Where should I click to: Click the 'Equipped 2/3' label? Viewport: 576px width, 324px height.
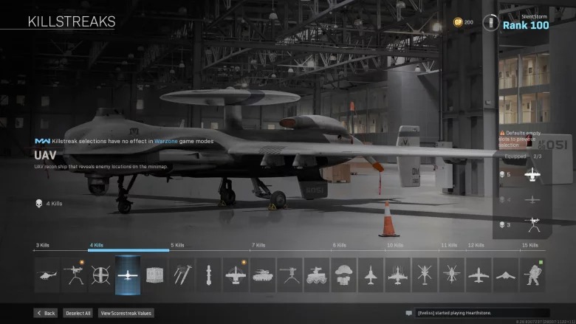(x=523, y=156)
